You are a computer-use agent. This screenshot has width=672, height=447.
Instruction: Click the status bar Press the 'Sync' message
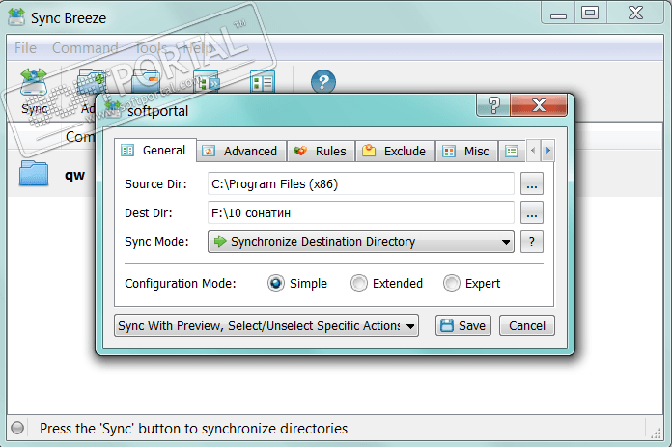pyautogui.click(x=193, y=428)
